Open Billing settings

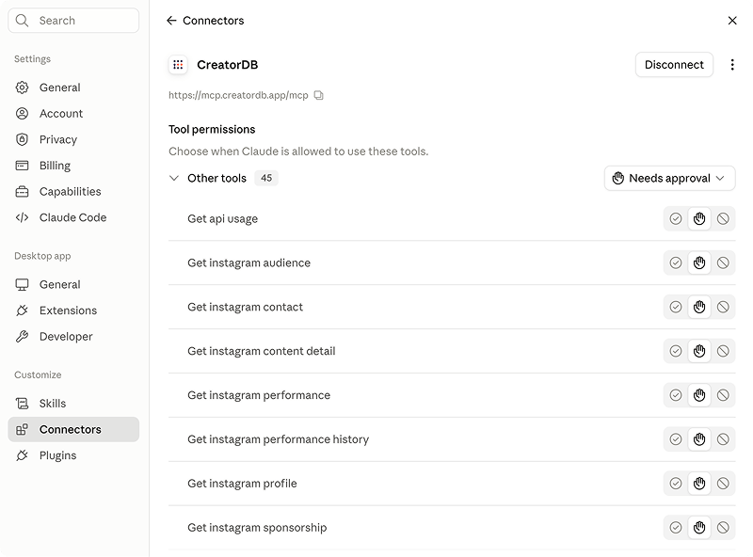click(73, 166)
